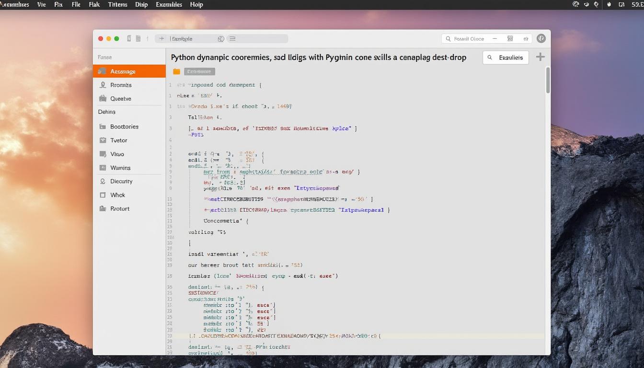Viewport: 644px width, 368px height.
Task: Open the Examiles menu
Action: [169, 4]
